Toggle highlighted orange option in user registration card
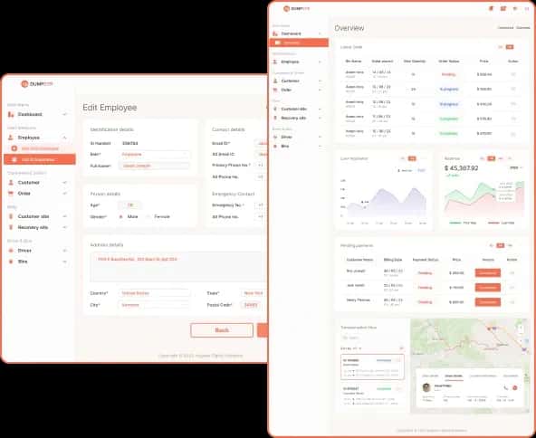The image size is (536, 438). tap(412, 158)
